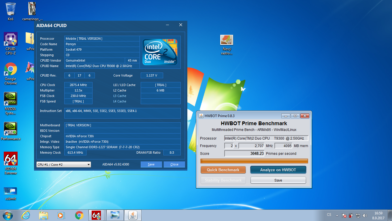Image resolution: width=392 pixels, height=221 pixels.
Task: Switch to the image viewer taskbar button
Action: (115, 215)
